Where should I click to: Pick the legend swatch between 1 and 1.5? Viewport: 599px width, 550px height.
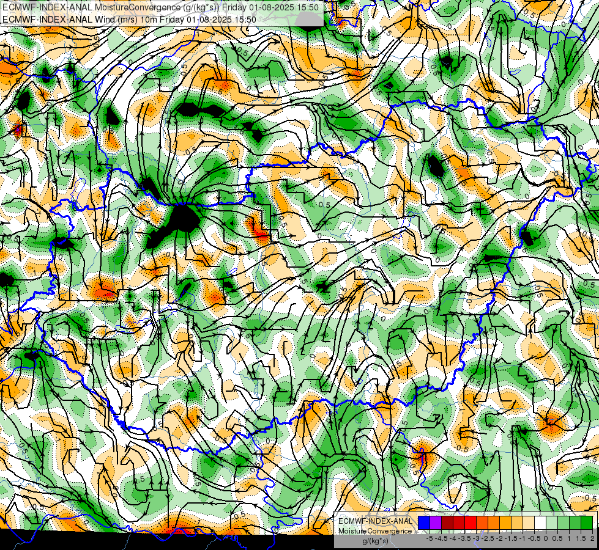point(575,522)
